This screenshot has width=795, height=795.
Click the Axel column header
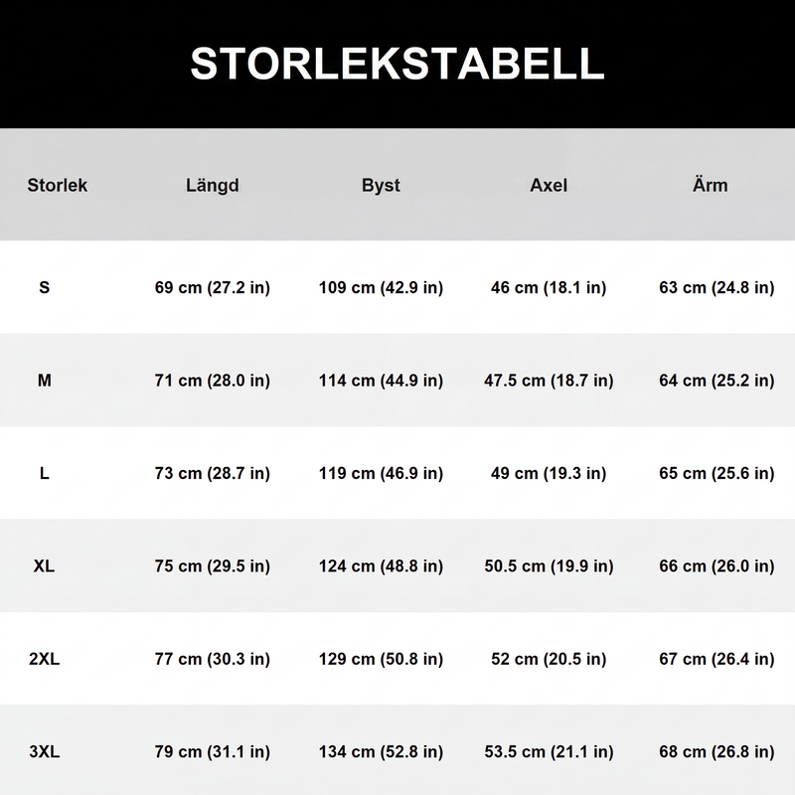pos(549,185)
